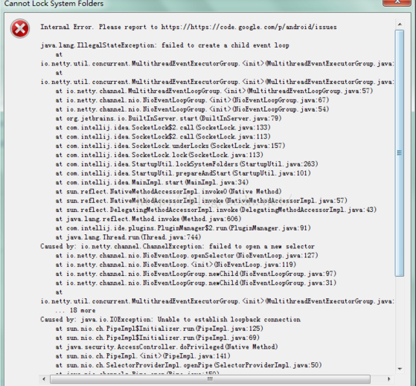Click the code.google.com android issues URL
Image resolution: width=416 pixels, height=386 pixels.
pyautogui.click(x=249, y=27)
